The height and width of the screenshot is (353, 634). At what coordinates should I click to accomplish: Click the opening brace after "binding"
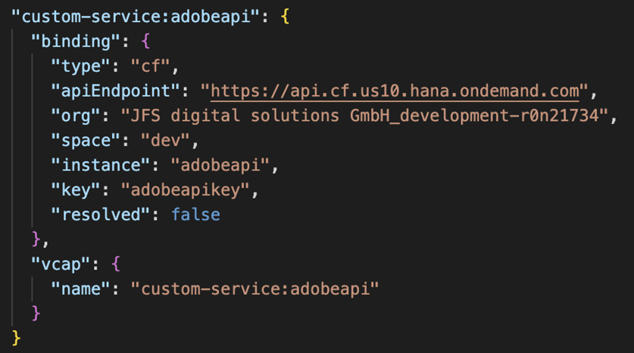(146, 42)
